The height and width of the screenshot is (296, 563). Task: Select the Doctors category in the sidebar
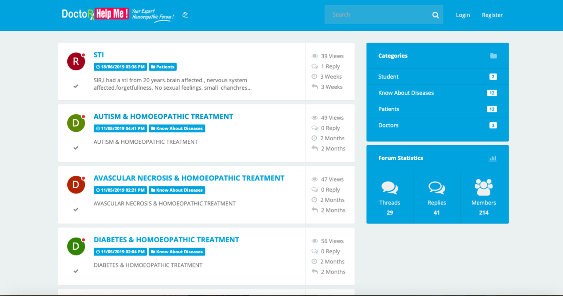click(x=388, y=125)
